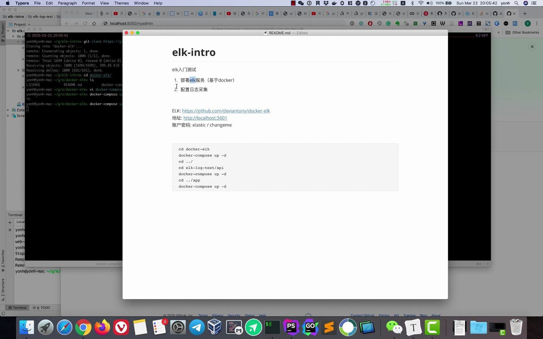Open Finder from the Dock

coord(27,327)
